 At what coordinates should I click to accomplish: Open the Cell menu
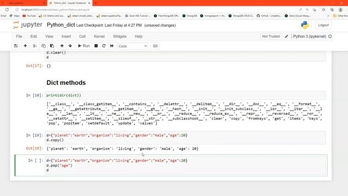click(x=82, y=36)
